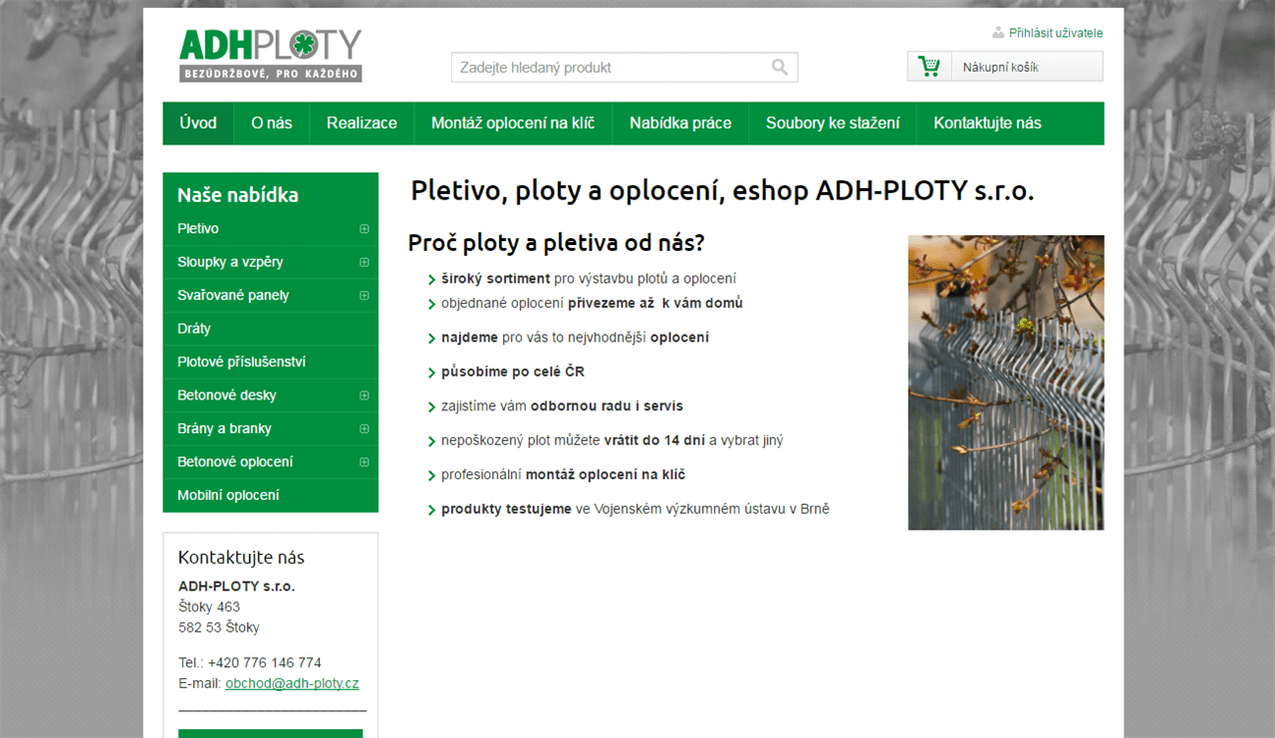Image resolution: width=1275 pixels, height=738 pixels.
Task: Click the address text 582 53 Štoky
Action: tap(219, 627)
